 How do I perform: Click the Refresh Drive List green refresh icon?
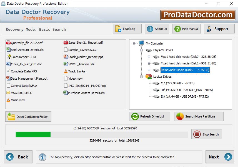coord(134,116)
